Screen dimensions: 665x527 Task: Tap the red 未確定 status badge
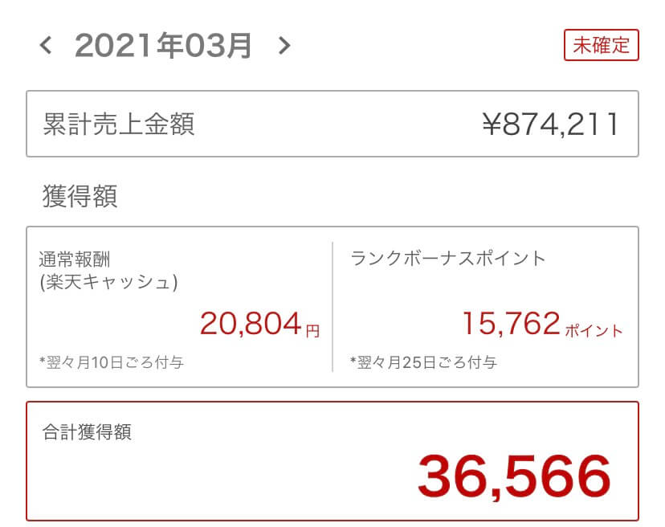pos(601,46)
